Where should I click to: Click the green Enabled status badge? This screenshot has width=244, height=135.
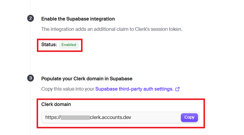[69, 45]
